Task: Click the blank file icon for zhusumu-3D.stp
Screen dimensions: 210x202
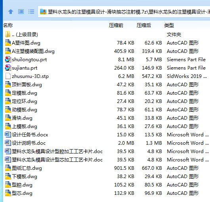Action: click(8, 76)
